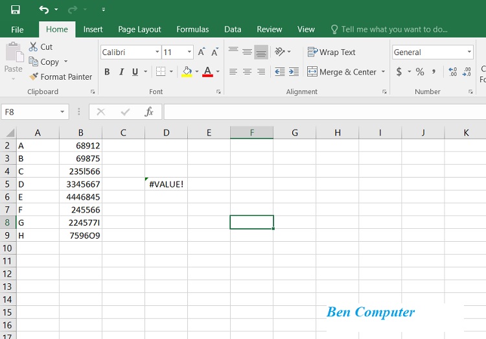The image size is (486, 339).
Task: Click the Undo arrow icon
Action: pos(43,10)
